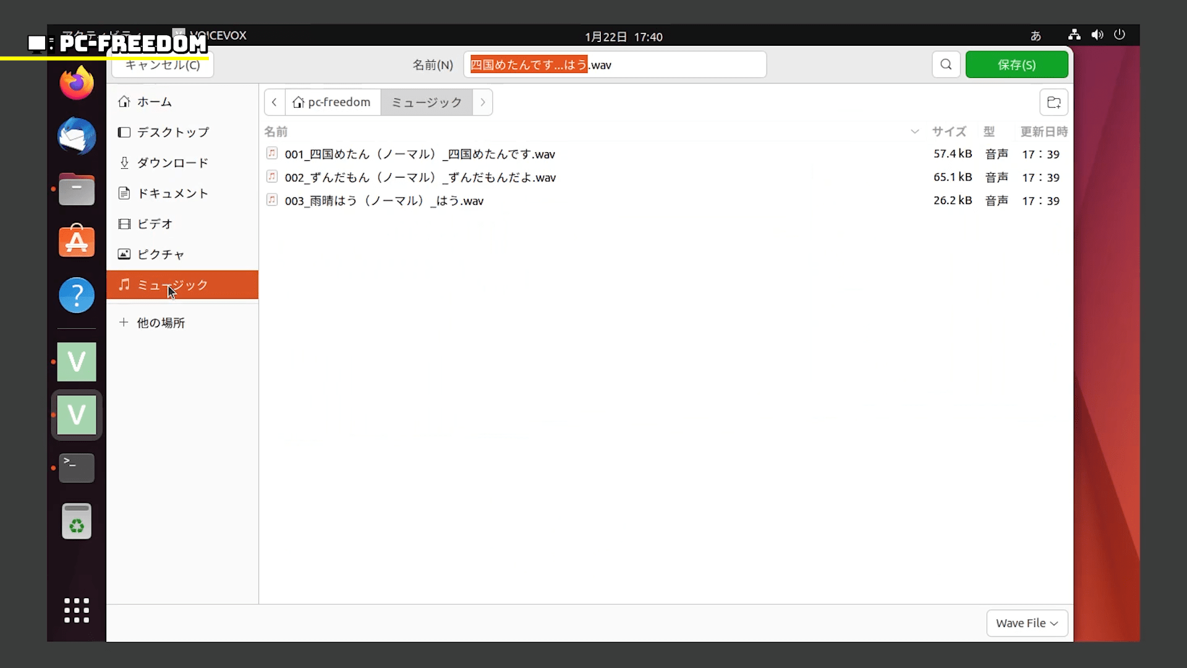The image size is (1187, 668).
Task: Create new folder via folder-plus icon
Action: [x=1053, y=102]
